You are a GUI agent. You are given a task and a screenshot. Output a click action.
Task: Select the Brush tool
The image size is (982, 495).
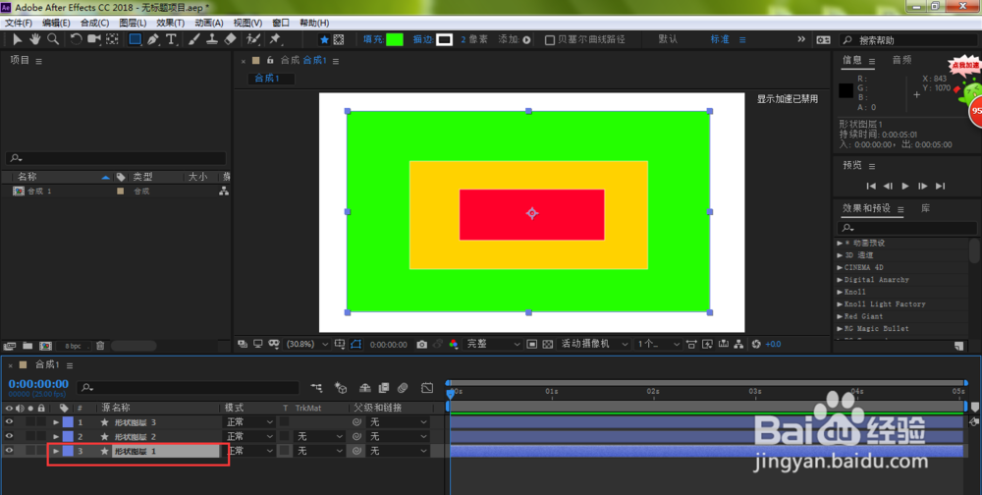(x=194, y=39)
